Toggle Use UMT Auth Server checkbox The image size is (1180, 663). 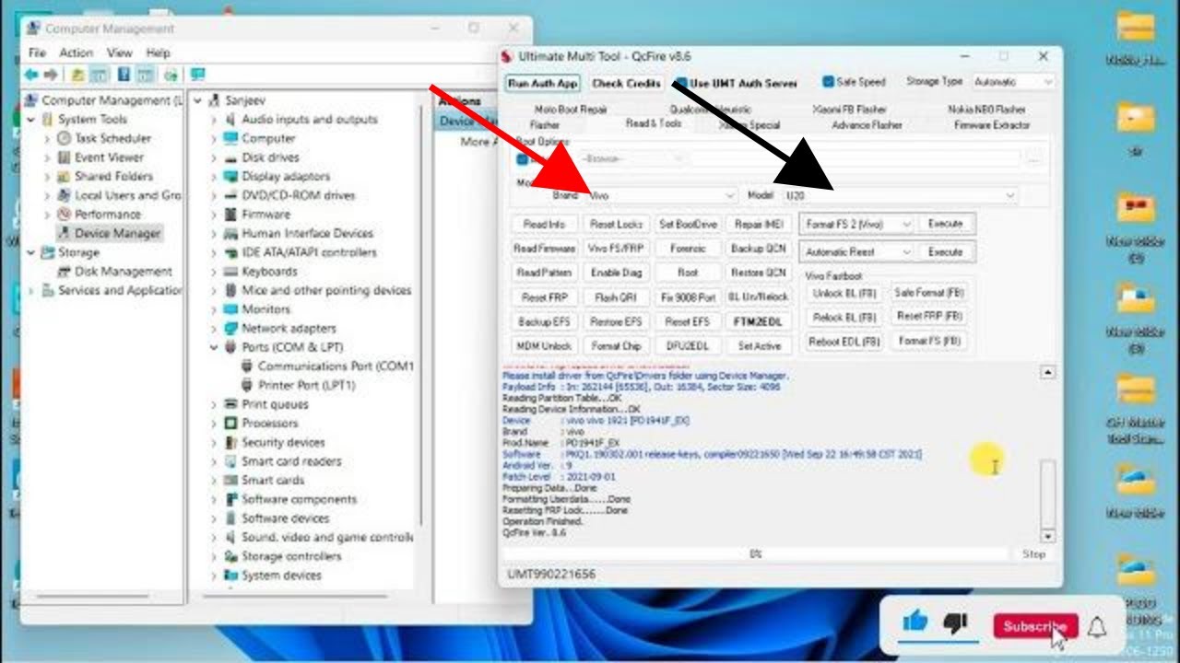(681, 83)
